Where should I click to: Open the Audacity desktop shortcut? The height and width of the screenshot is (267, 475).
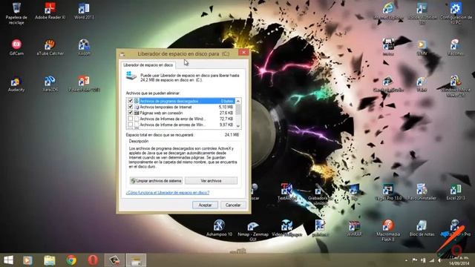(x=16, y=84)
